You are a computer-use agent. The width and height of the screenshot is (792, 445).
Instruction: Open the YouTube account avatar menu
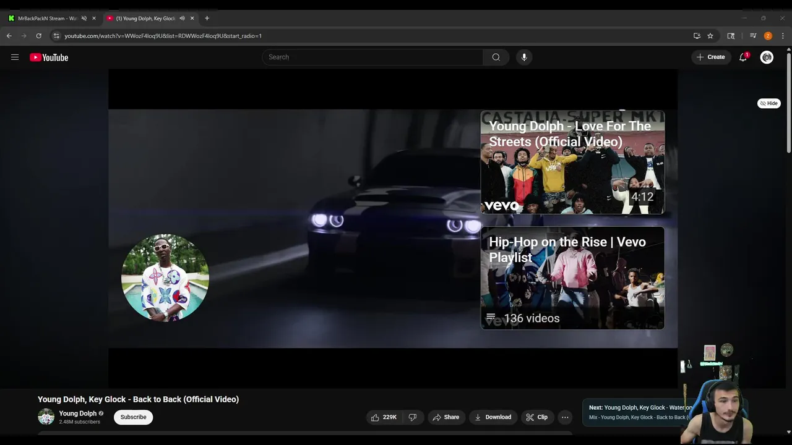[767, 57]
